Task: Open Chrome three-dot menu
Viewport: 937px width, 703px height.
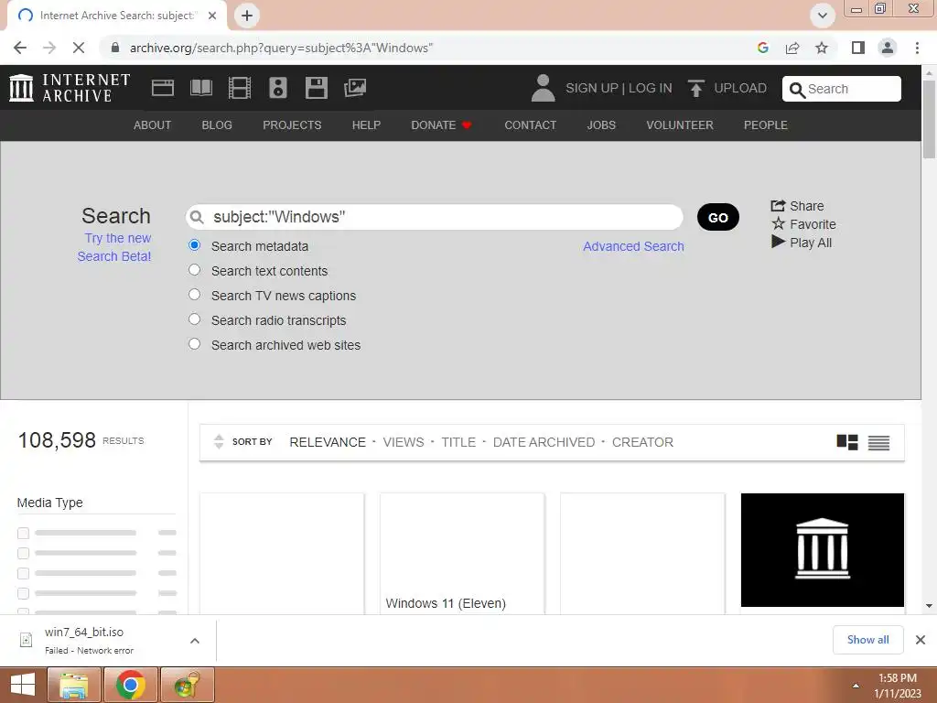Action: point(917,48)
